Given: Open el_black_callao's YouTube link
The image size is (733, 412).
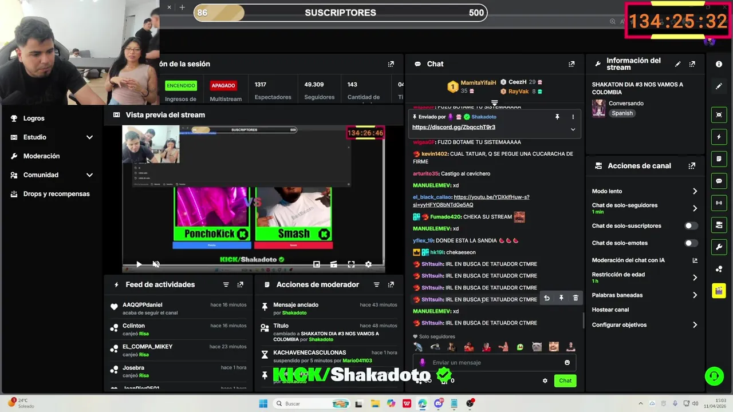Looking at the screenshot, I should [471, 201].
